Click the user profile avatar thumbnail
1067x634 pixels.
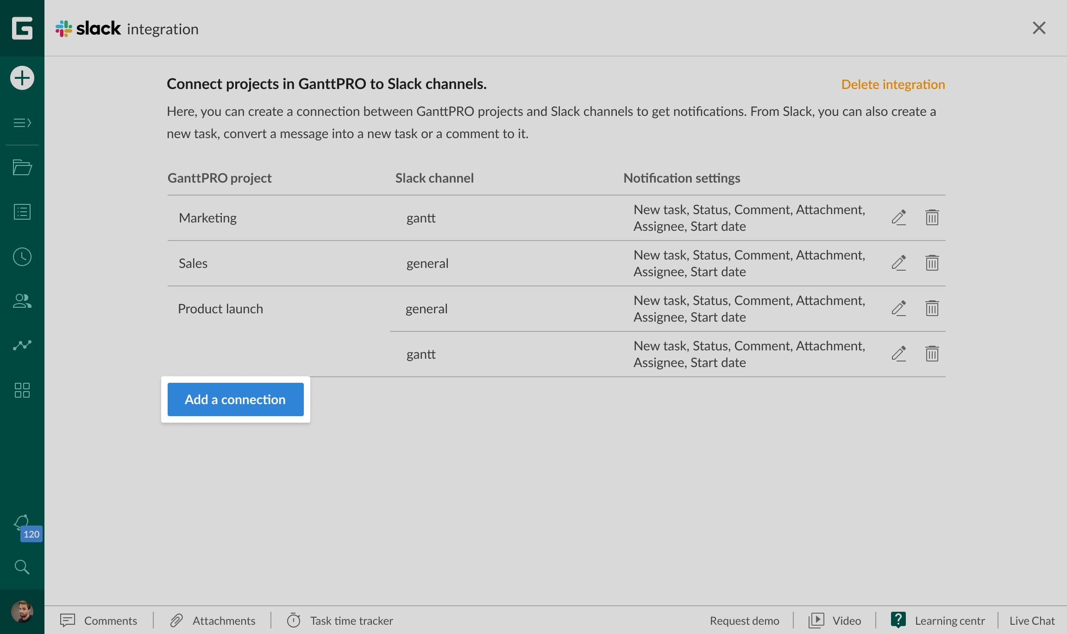pos(22,612)
